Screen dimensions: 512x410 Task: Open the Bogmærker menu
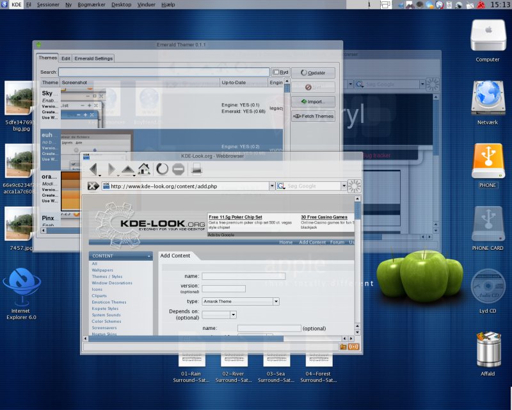(92, 4)
